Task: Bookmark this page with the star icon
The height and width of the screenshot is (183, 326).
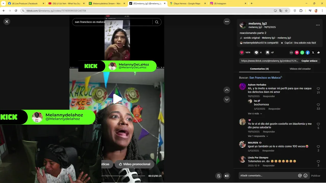Action: (286, 11)
